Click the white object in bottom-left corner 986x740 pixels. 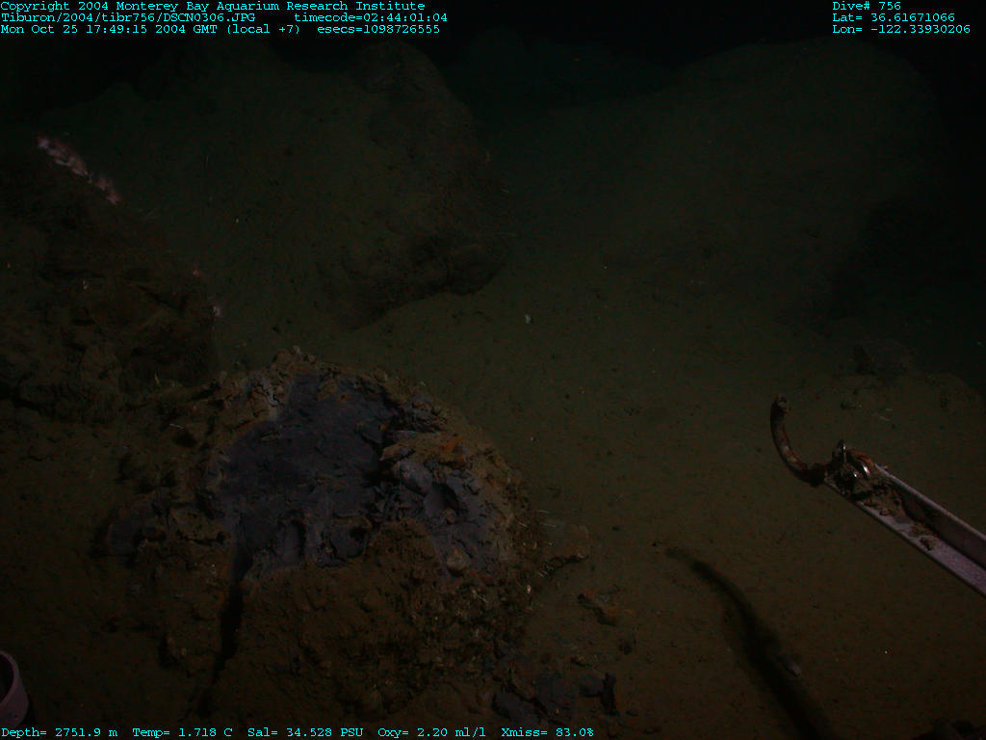point(10,689)
